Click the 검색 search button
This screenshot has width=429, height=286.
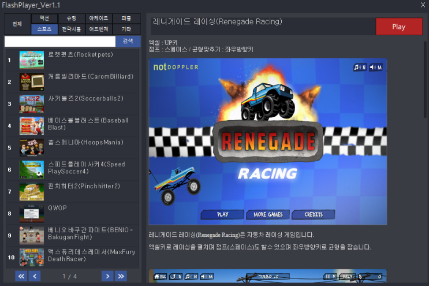pyautogui.click(x=128, y=42)
